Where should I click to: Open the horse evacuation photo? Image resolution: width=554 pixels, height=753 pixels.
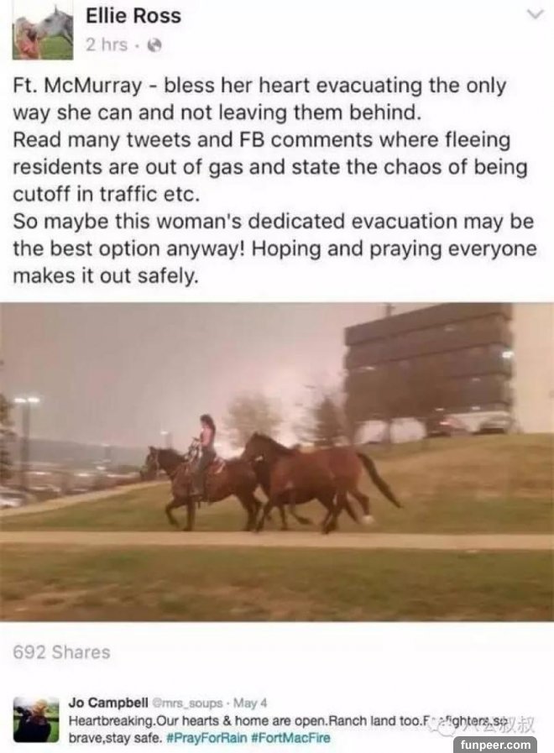[x=277, y=462]
